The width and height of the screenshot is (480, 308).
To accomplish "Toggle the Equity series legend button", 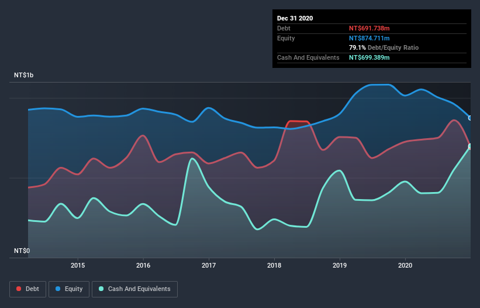I will tap(69, 289).
